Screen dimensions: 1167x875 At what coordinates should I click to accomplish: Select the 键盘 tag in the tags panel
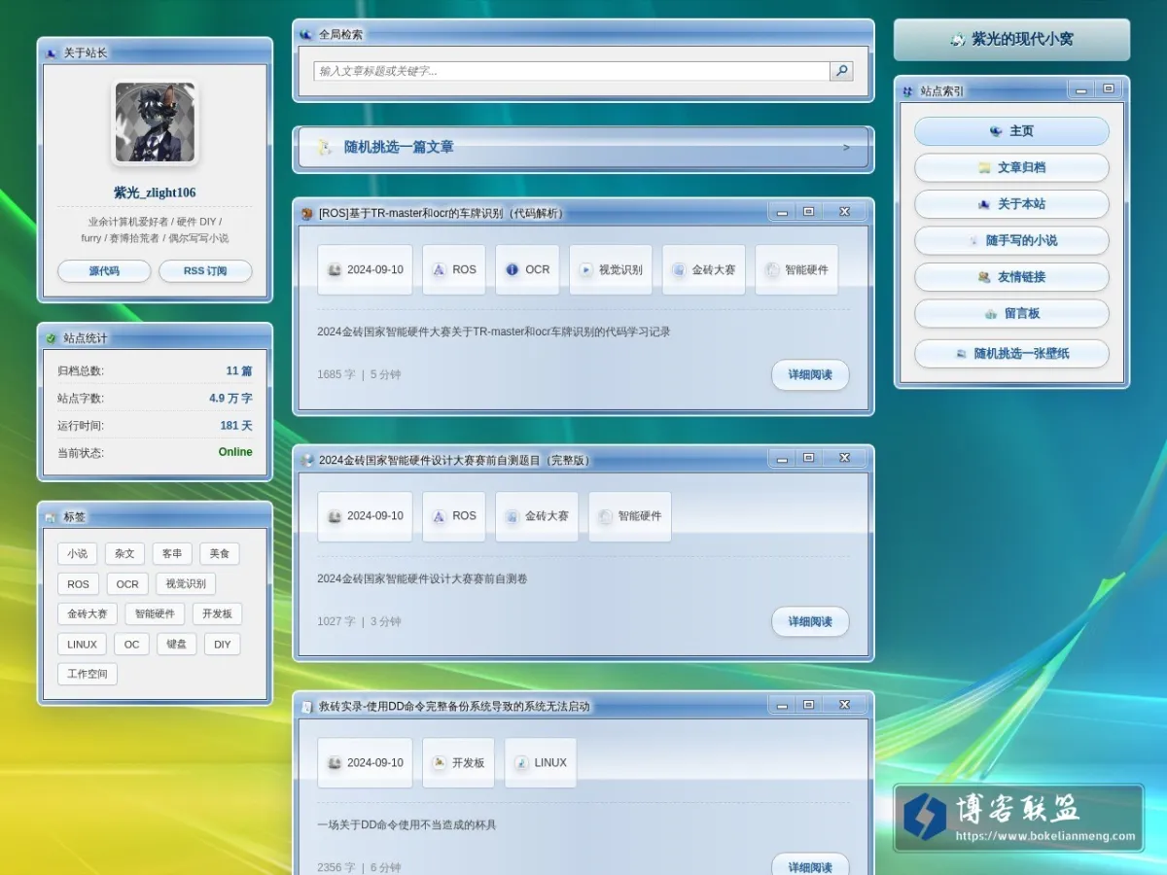(177, 645)
